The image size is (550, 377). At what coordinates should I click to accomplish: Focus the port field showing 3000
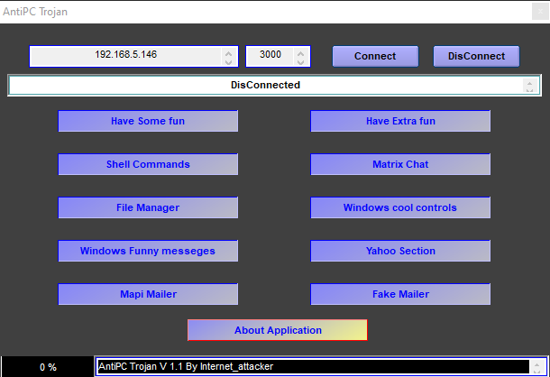coord(270,55)
